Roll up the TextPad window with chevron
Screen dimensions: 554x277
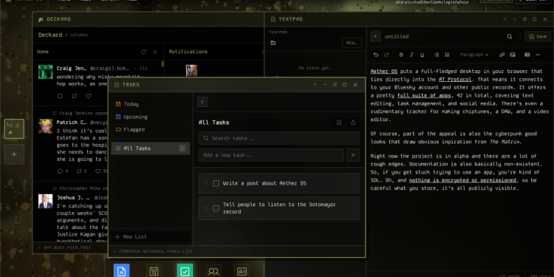[x=505, y=19]
